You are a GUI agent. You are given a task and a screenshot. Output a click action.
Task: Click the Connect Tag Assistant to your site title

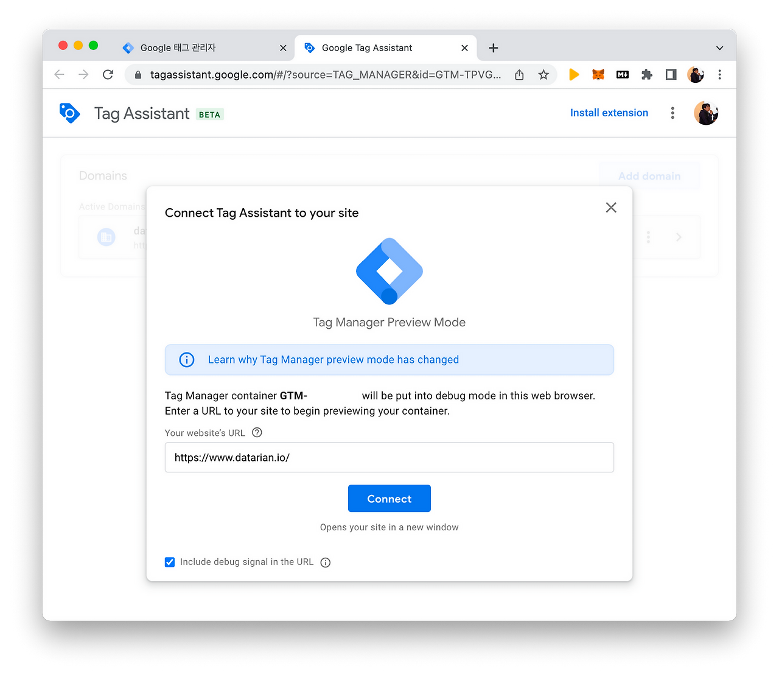(262, 213)
